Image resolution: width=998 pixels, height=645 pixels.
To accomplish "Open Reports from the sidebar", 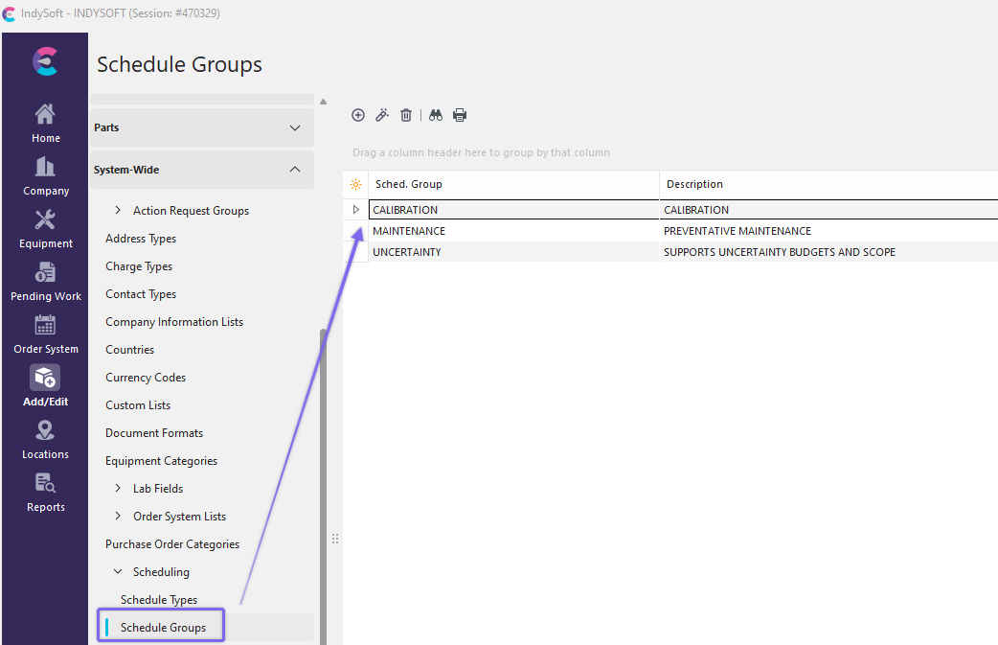I will point(45,492).
